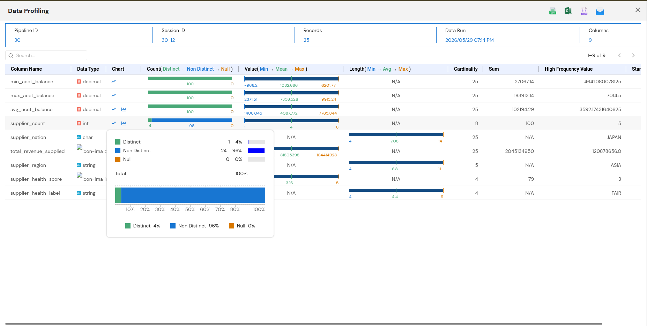Click decimal type icon for avg_acct_balance
The image size is (647, 326).
tap(79, 109)
